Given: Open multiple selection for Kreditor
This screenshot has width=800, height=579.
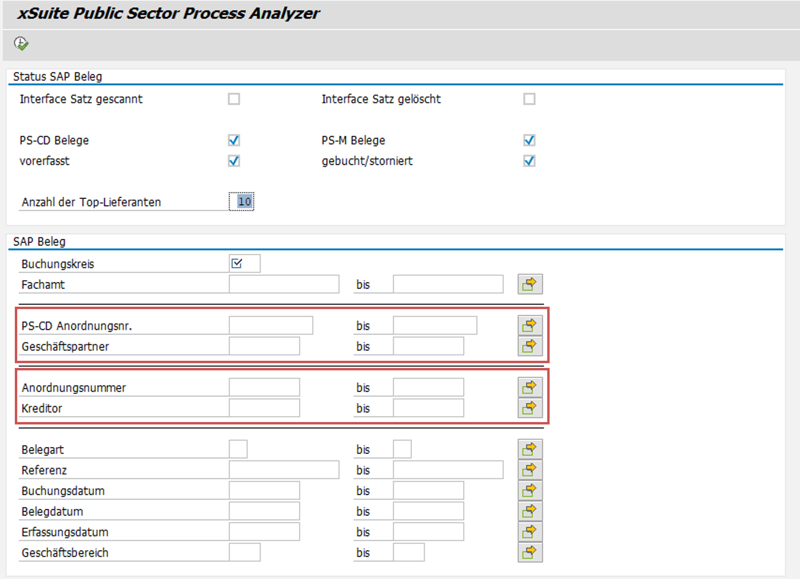Looking at the screenshot, I should pos(530,408).
